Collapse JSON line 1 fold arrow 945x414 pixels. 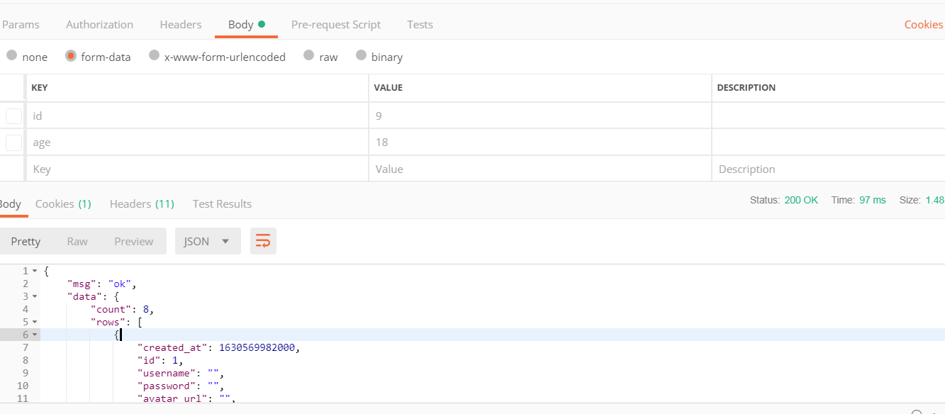coord(35,271)
